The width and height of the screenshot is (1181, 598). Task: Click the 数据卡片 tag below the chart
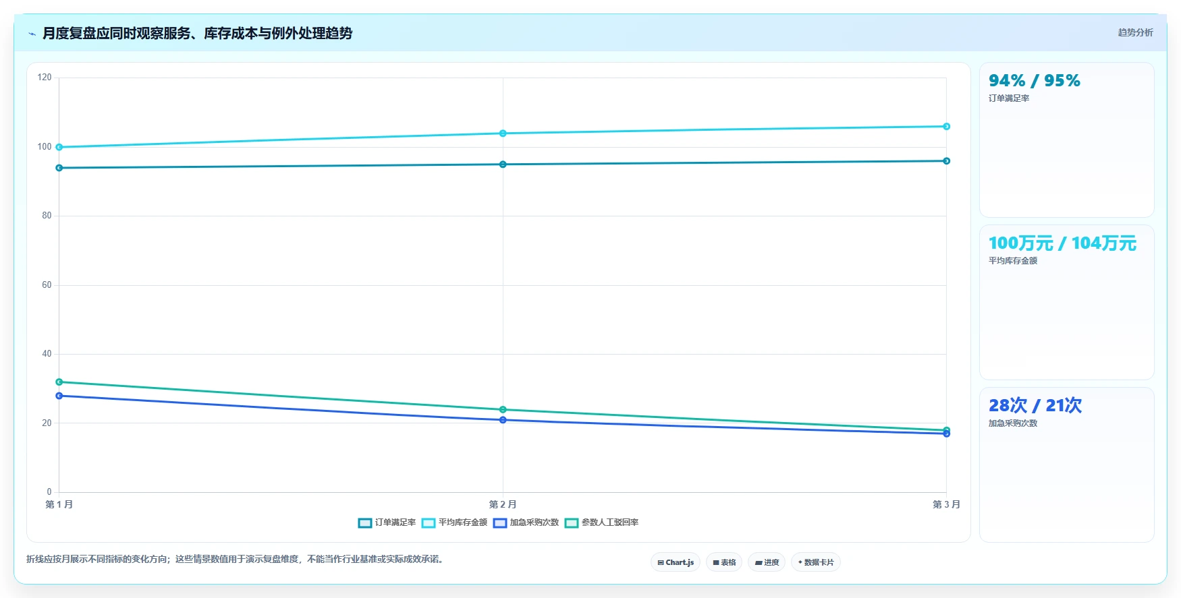(816, 562)
